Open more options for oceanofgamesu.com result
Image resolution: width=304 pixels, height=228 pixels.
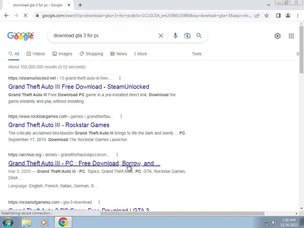click(99, 202)
